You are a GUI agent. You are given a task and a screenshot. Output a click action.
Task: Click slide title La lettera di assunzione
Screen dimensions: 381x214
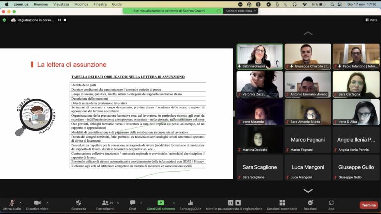[x=71, y=65]
